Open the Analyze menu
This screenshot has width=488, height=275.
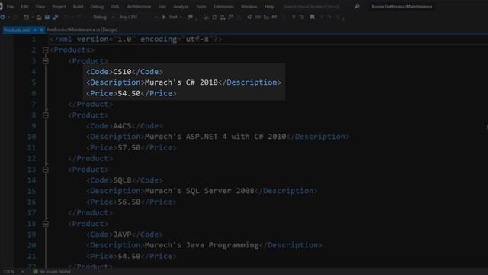coord(181,7)
